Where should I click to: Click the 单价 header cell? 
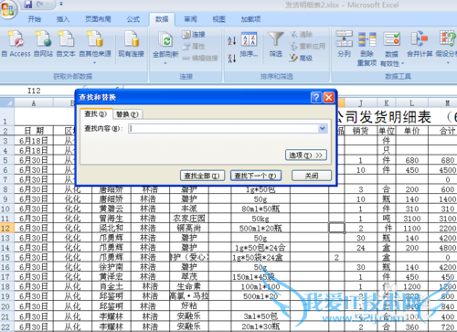[412, 131]
